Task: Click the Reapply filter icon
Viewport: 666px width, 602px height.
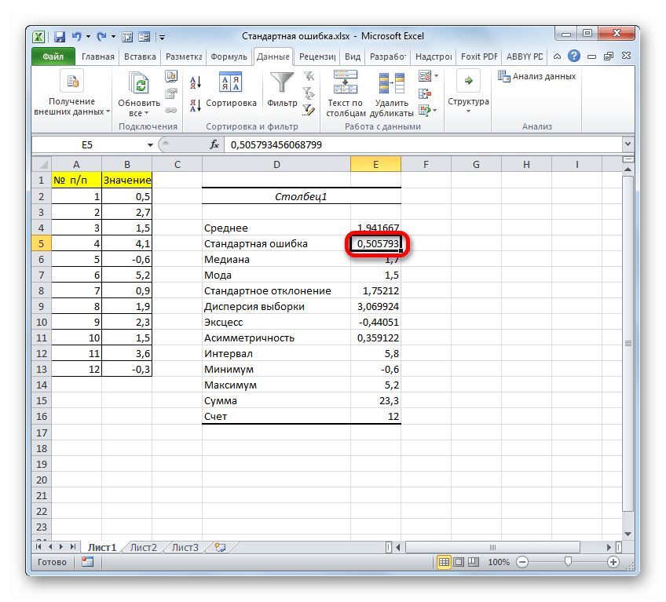Action: [x=309, y=93]
